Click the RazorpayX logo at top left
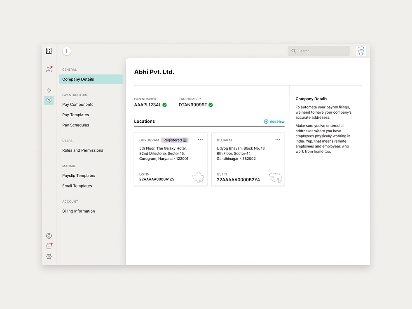This screenshot has width=412, height=309. click(49, 51)
